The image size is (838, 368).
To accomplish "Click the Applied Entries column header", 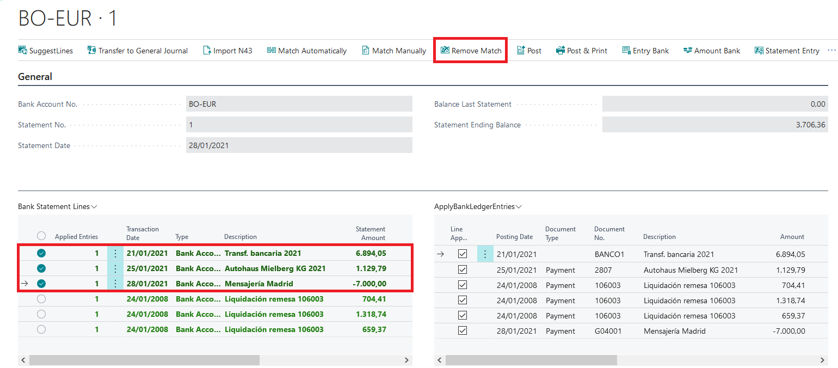I will coord(76,237).
